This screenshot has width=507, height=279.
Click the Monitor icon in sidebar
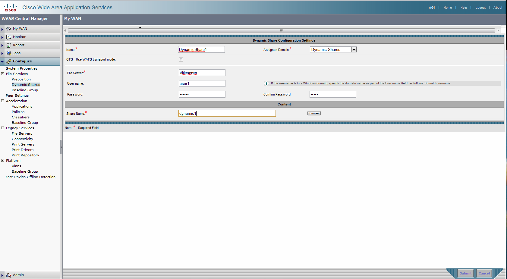click(x=9, y=37)
